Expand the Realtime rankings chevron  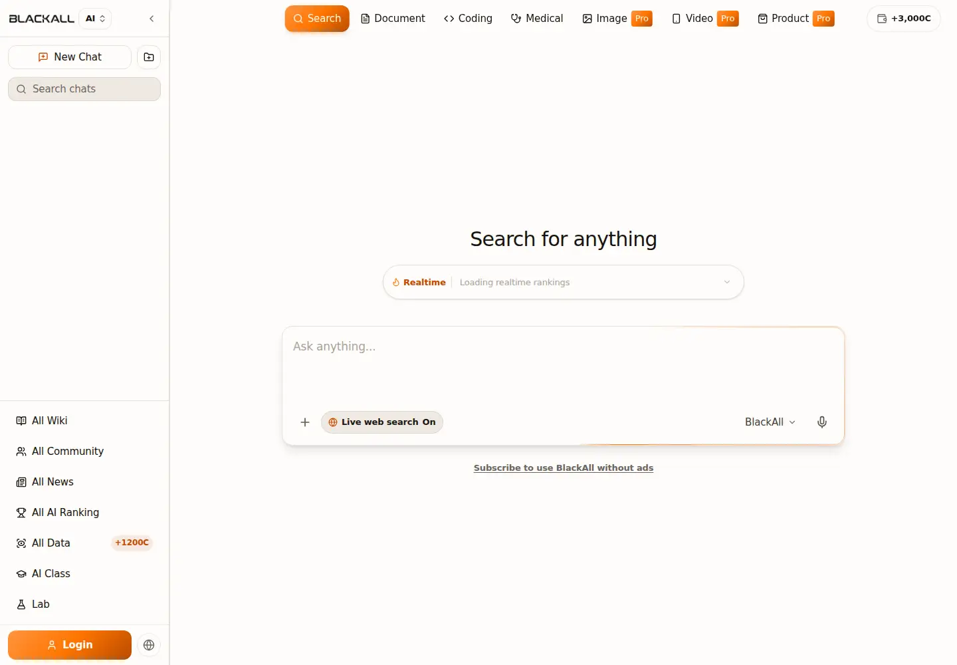[727, 283]
